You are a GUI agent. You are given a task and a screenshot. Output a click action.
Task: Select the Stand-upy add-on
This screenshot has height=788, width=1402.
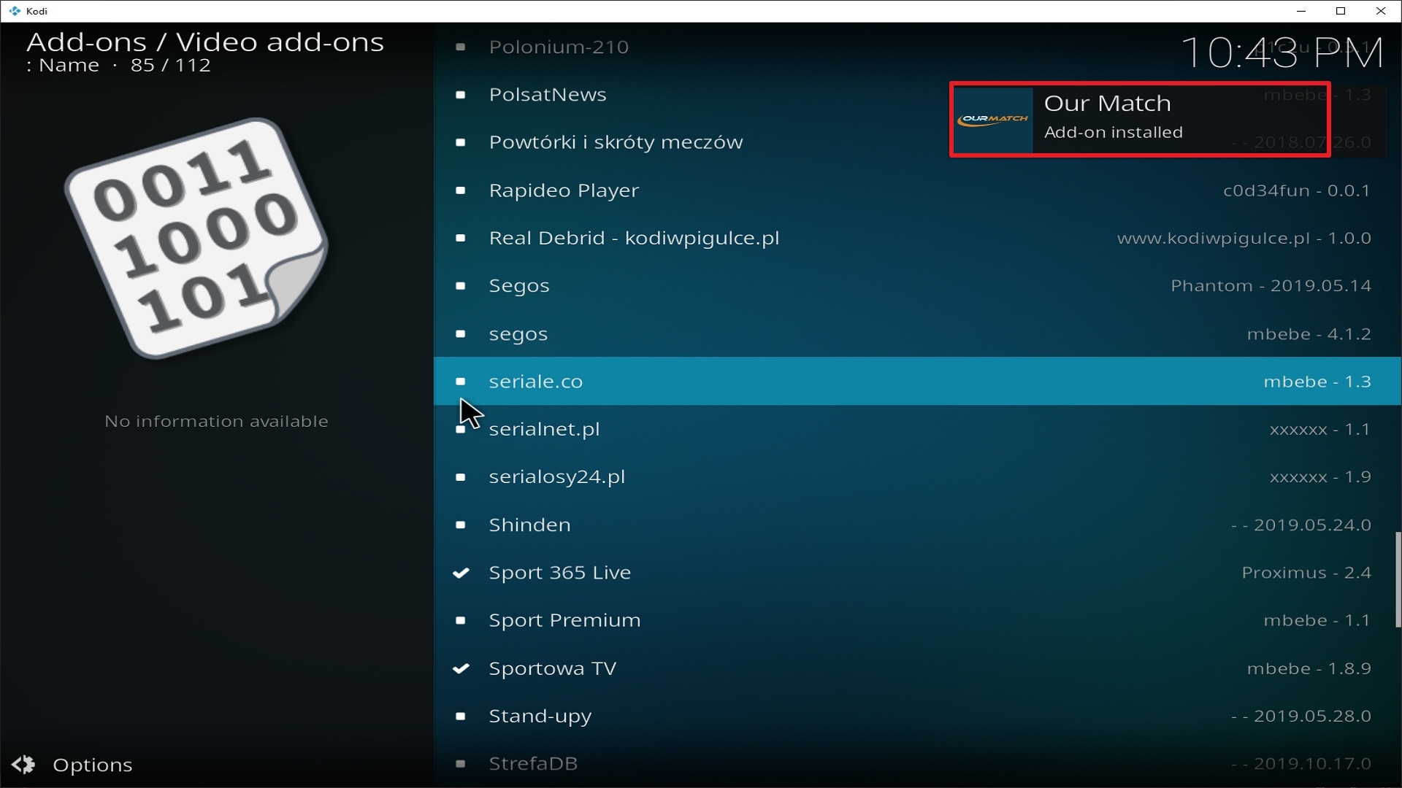pos(917,716)
